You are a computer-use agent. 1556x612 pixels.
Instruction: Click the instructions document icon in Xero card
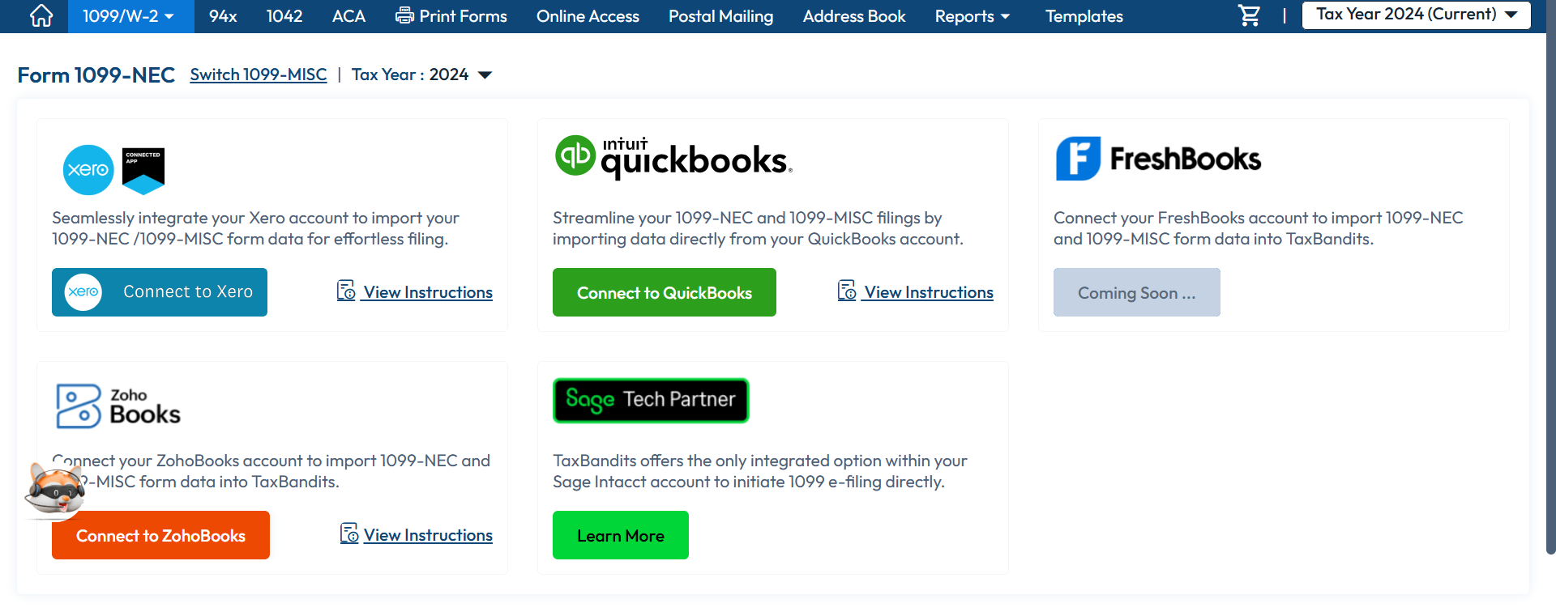pyautogui.click(x=346, y=291)
